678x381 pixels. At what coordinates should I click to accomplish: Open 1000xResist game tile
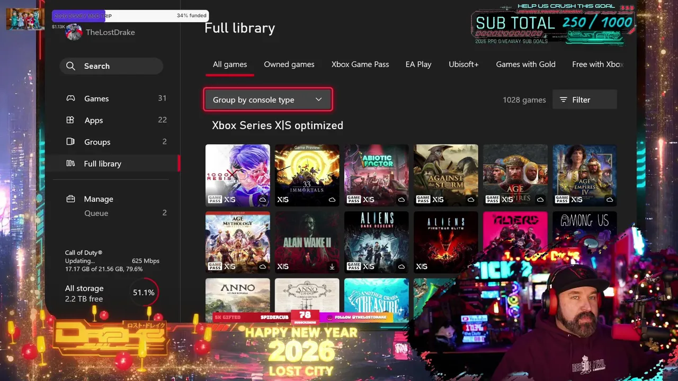(x=237, y=175)
